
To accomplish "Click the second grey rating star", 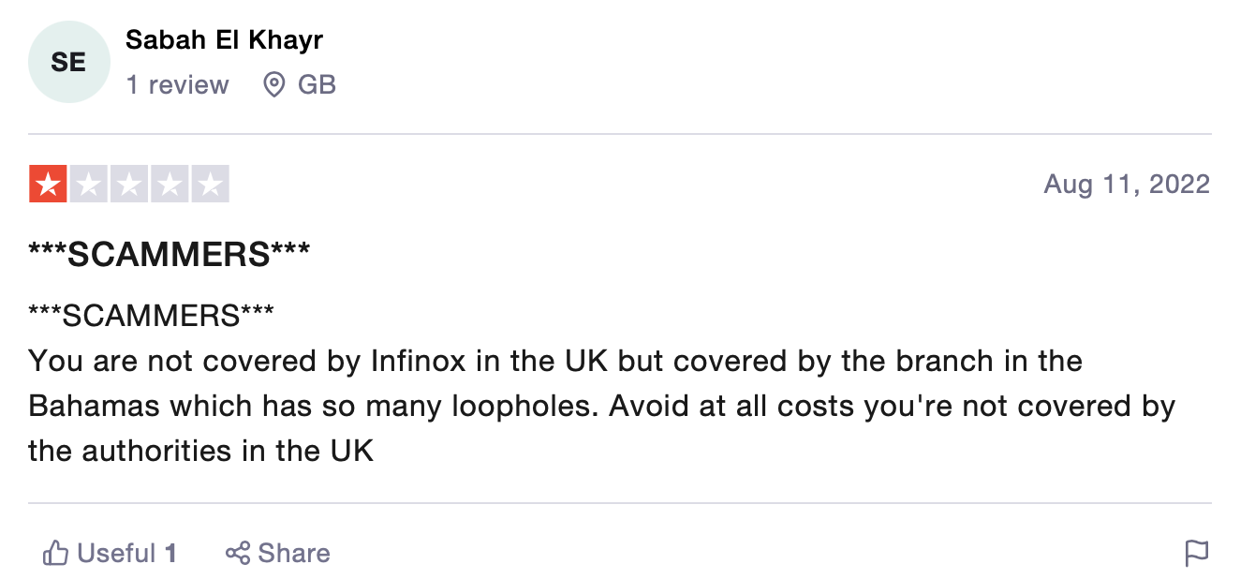I will tap(89, 185).
